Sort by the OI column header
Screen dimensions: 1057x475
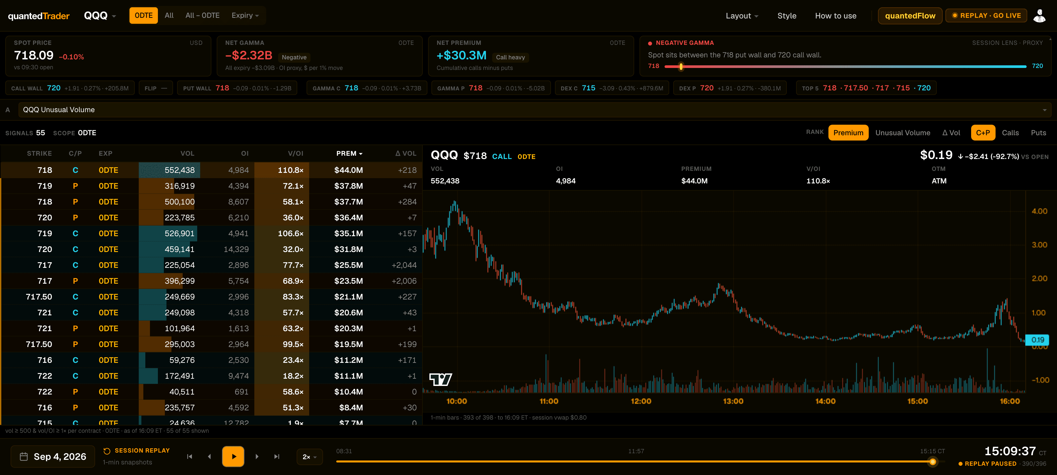click(x=244, y=153)
